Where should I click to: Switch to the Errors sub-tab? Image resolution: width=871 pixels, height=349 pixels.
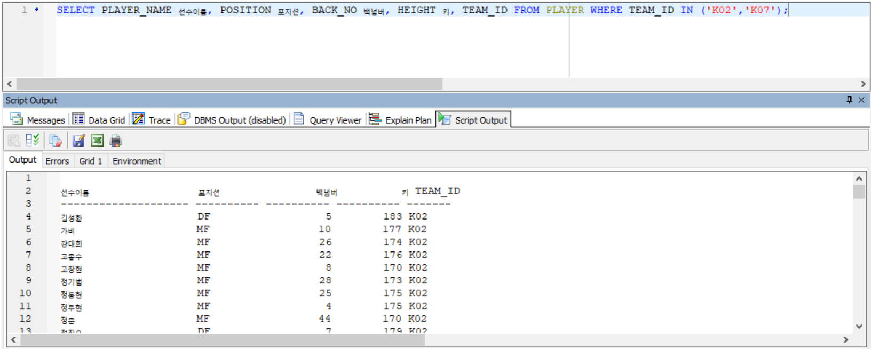[x=57, y=161]
